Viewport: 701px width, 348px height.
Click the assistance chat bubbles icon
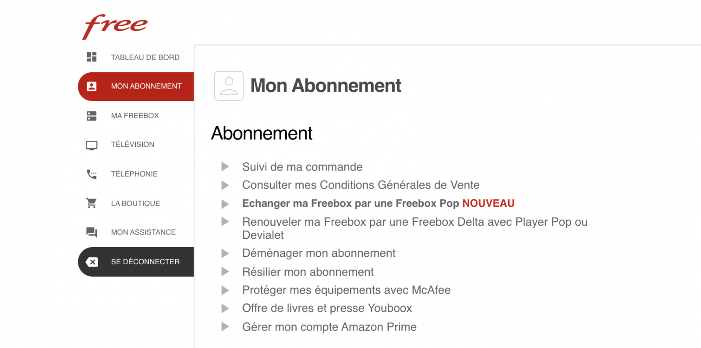(92, 232)
